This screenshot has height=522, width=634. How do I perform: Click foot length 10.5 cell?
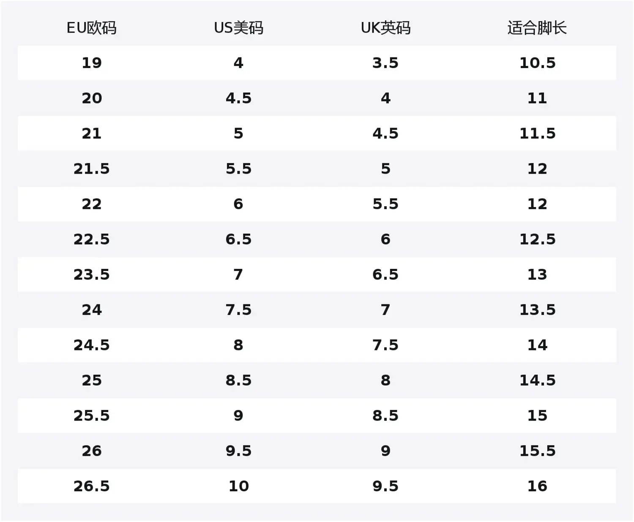click(537, 63)
